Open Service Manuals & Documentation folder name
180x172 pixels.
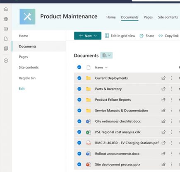[121, 111]
